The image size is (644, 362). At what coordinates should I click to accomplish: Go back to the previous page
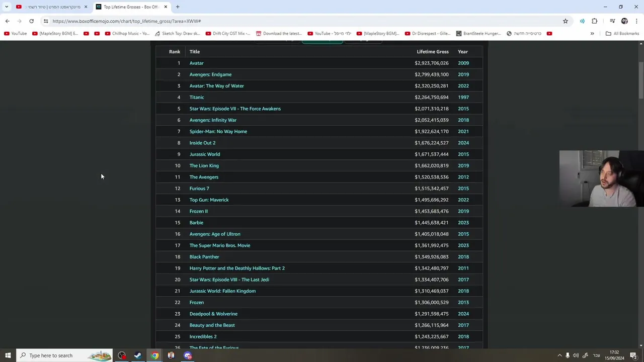click(x=7, y=21)
